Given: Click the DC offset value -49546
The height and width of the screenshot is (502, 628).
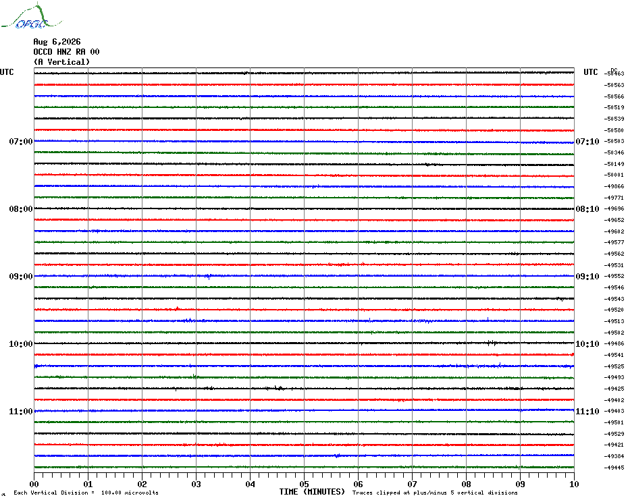Looking at the screenshot, I should [614, 287].
